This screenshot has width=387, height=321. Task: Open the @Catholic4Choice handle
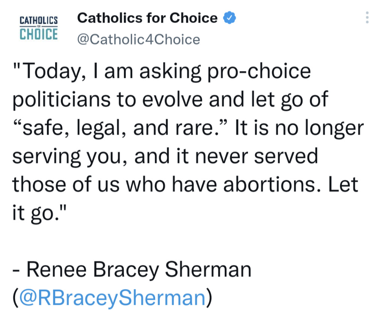tap(138, 40)
